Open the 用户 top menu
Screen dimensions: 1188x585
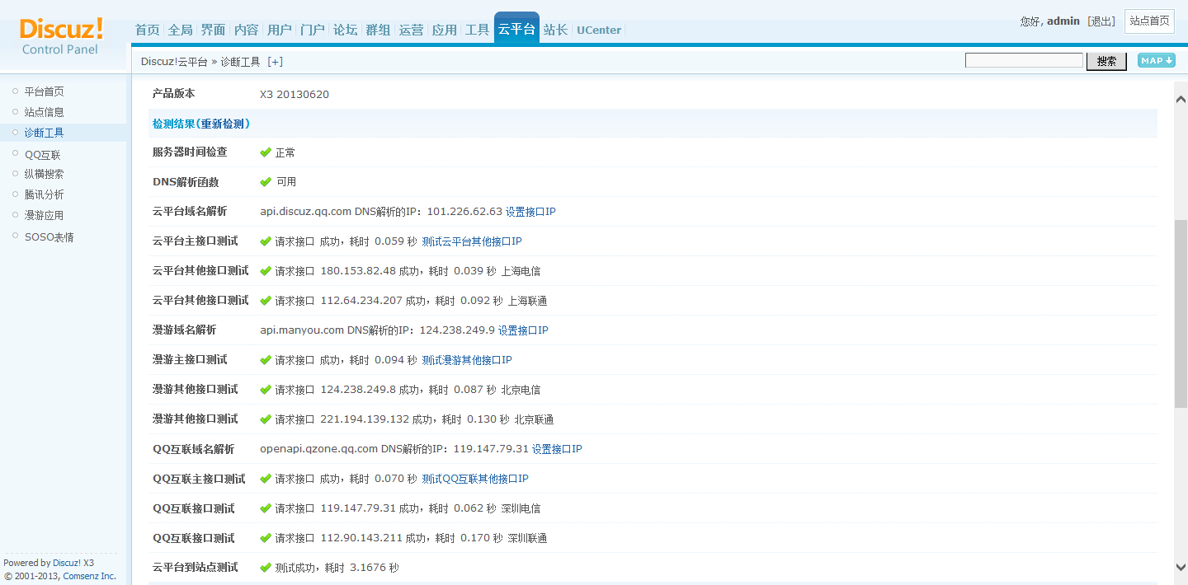tap(280, 30)
